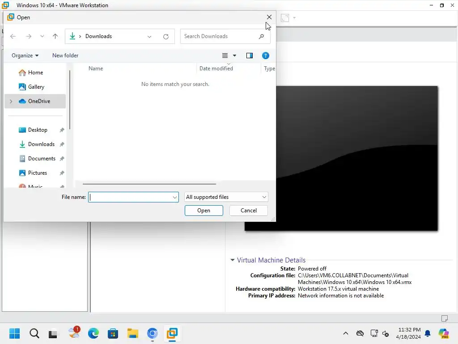
Task: Open the dropdown beside VMware full screen icon
Action: [294, 18]
